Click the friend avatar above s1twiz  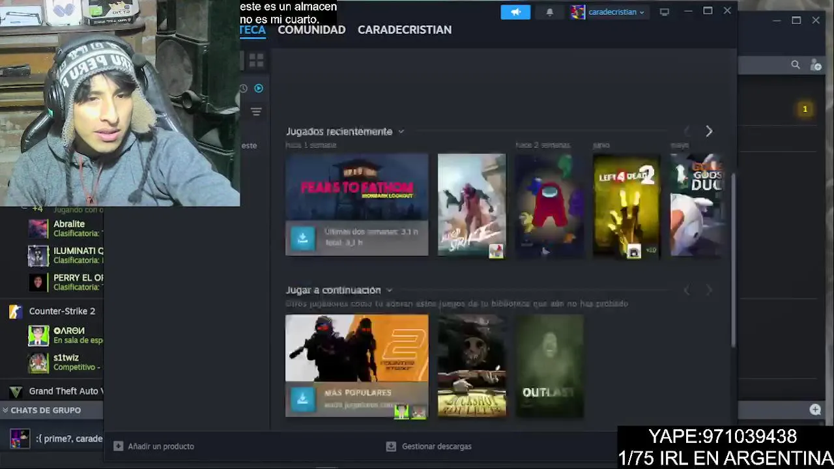tap(38, 335)
